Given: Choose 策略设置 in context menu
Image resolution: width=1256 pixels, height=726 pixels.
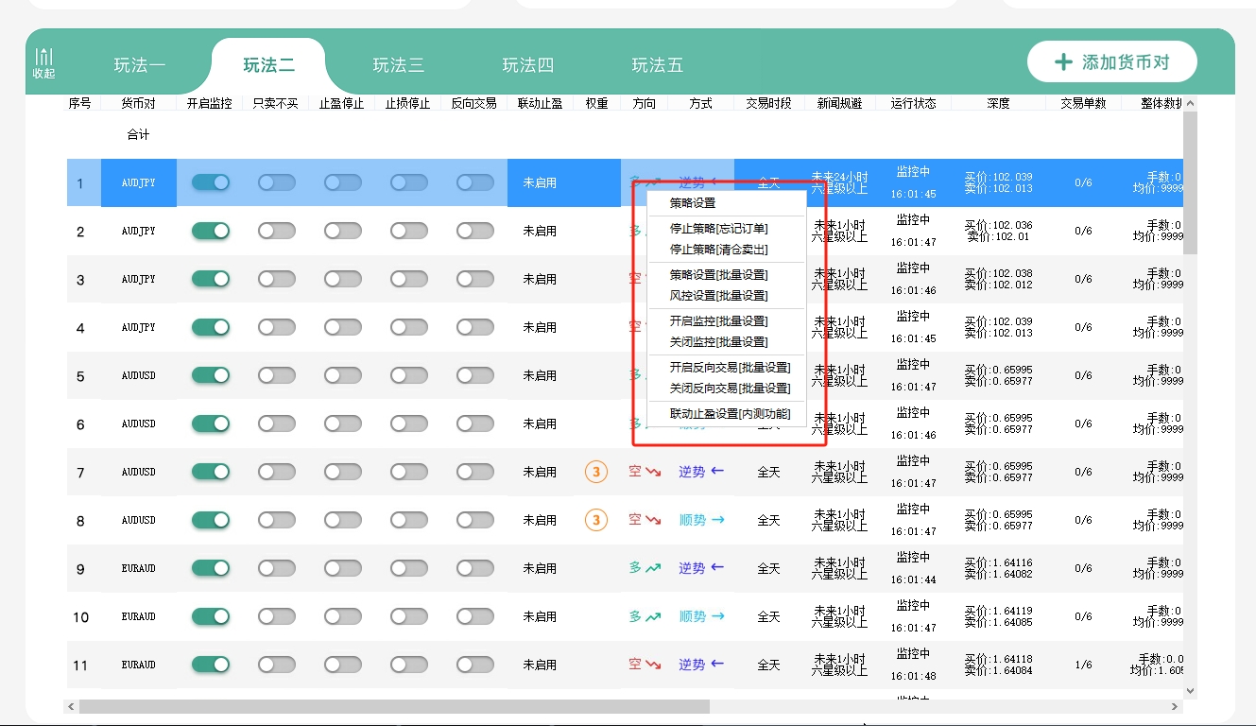Looking at the screenshot, I should [x=726, y=203].
